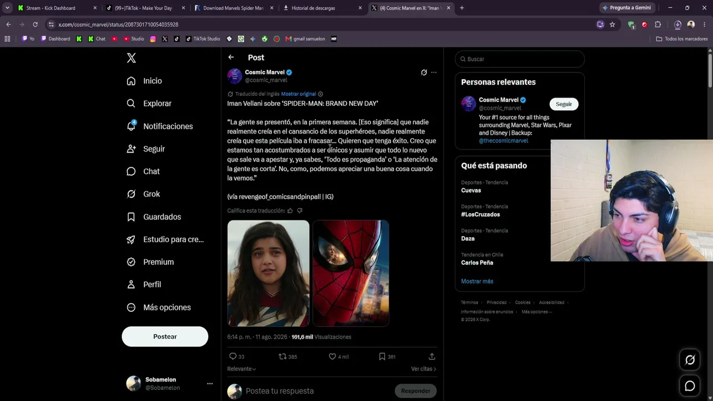Bookmark this page with the star icon
This screenshot has height=401, width=713.
click(x=612, y=25)
